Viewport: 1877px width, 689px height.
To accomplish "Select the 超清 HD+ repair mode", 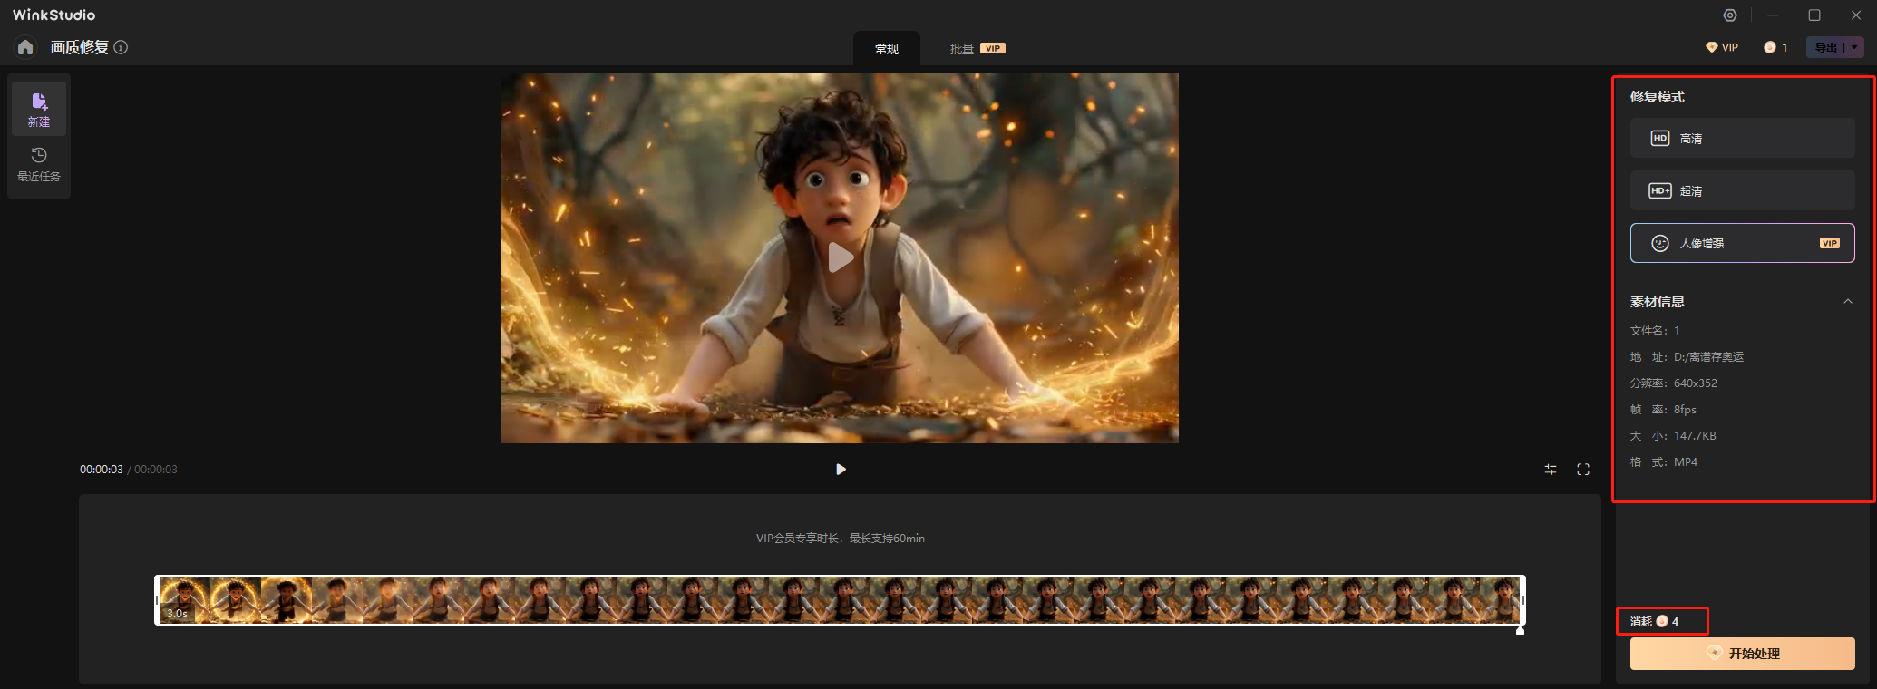I will tap(1742, 190).
